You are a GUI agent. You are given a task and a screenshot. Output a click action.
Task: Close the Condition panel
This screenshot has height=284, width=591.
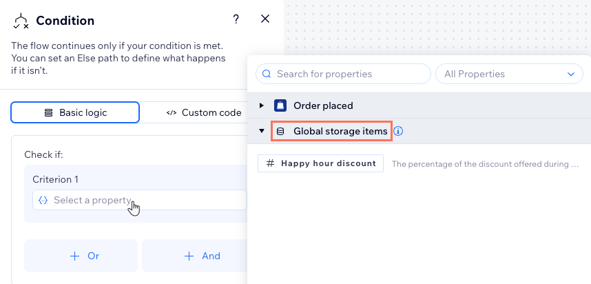click(265, 19)
